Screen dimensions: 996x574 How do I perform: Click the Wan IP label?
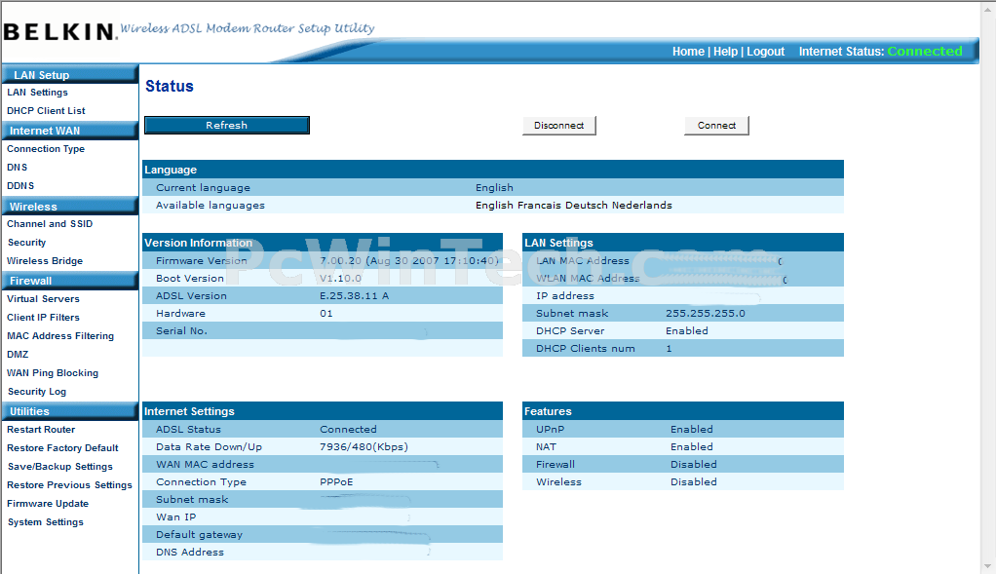coord(176,517)
